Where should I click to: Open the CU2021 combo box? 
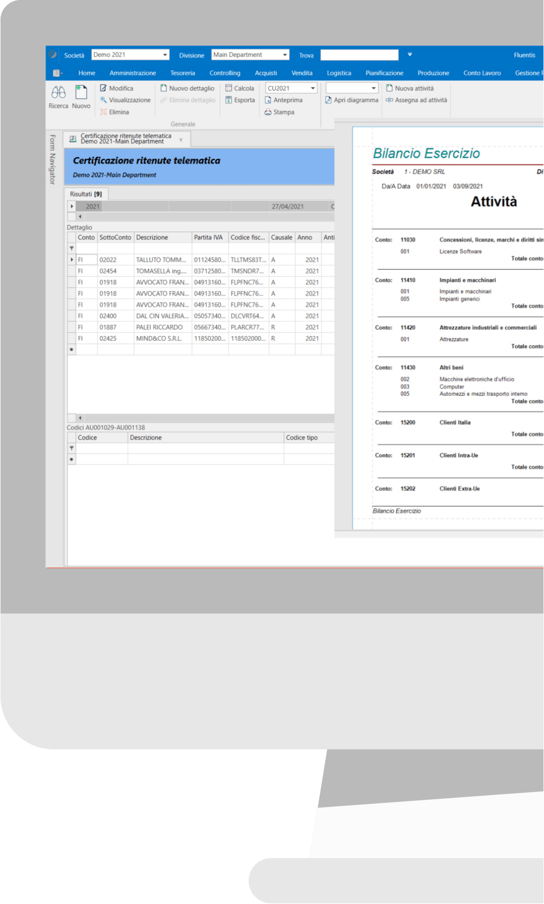(x=312, y=88)
